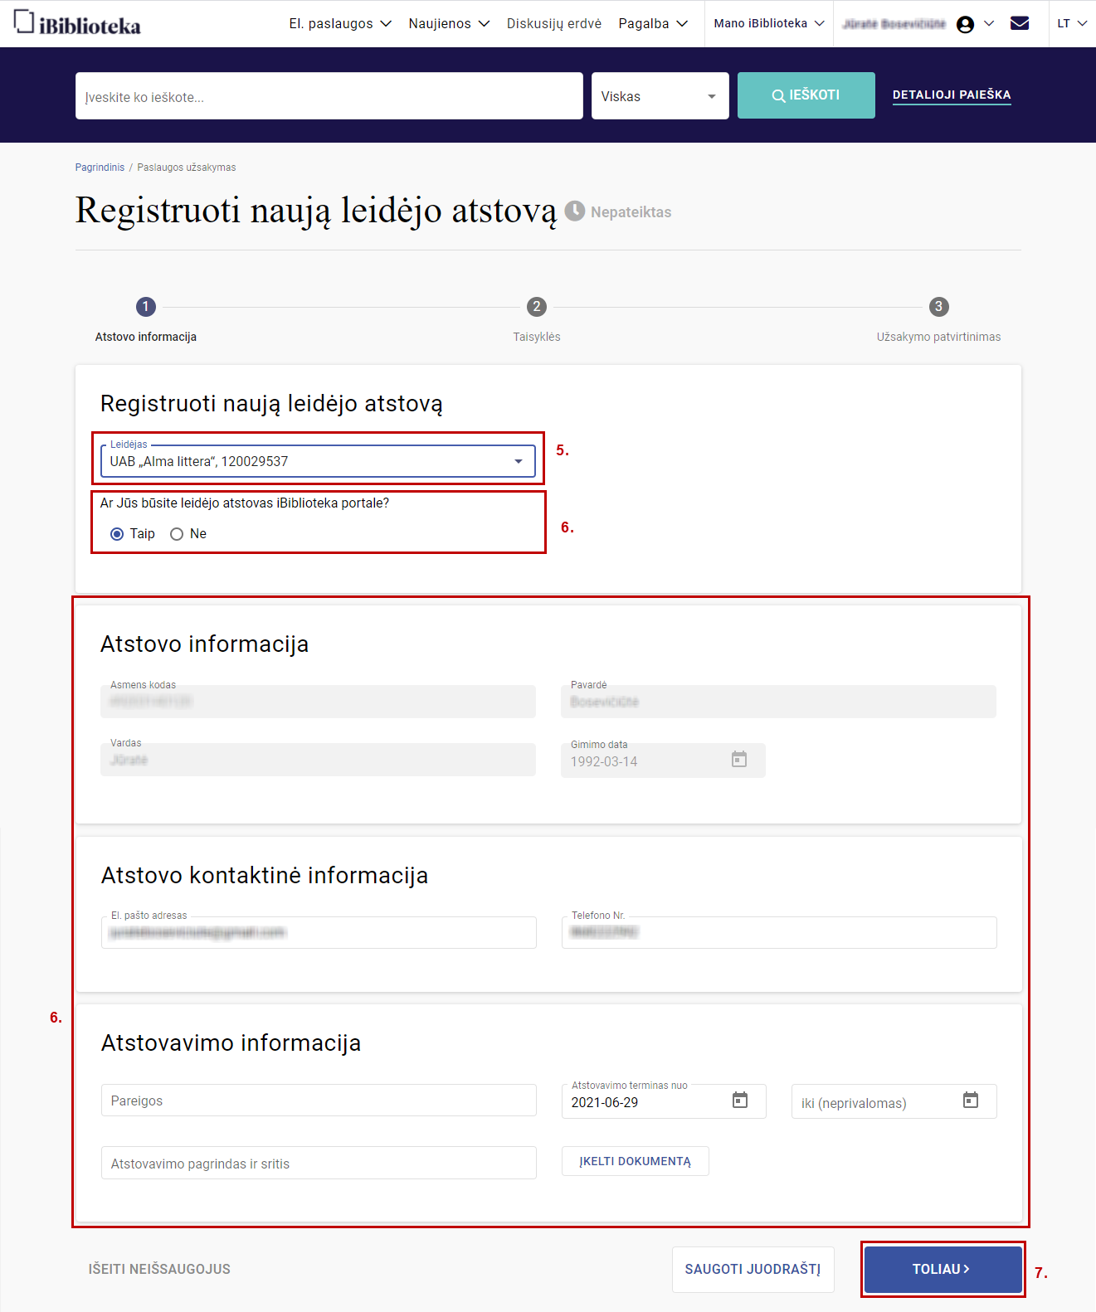Click the IEŠKOTI search button
Image resolution: width=1096 pixels, height=1312 pixels.
coord(806,95)
